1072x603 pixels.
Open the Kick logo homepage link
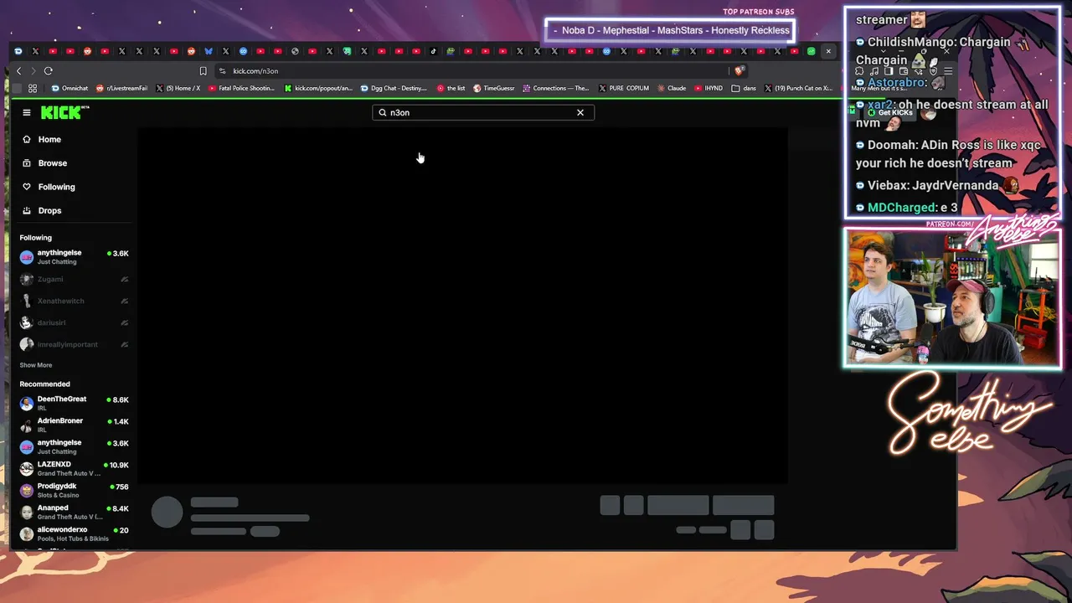pos(65,112)
